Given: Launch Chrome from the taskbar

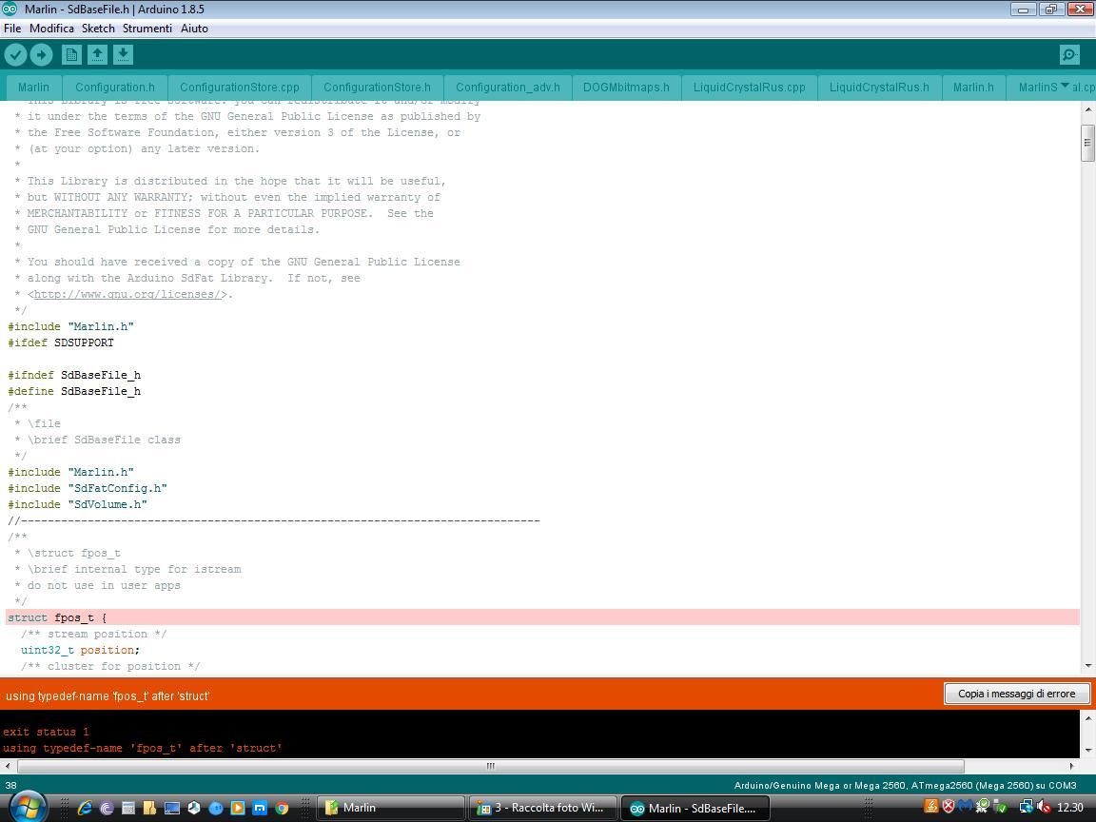Looking at the screenshot, I should tap(282, 808).
